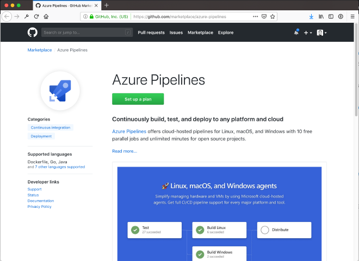Open the Documentation developer link
This screenshot has height=261, width=359.
[41, 201]
